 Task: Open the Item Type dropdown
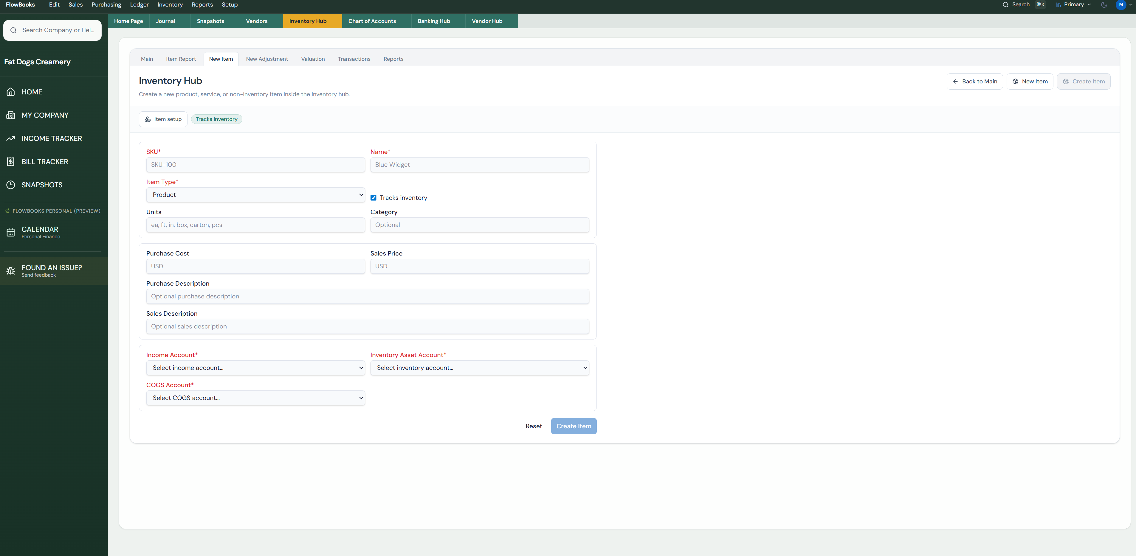(x=255, y=194)
